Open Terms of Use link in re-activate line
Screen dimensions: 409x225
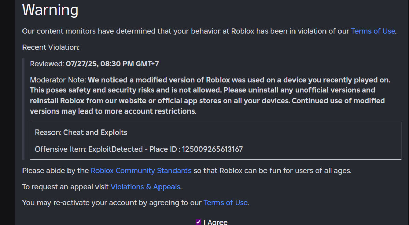(225, 203)
